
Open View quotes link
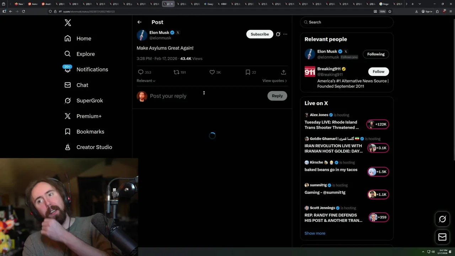click(x=274, y=81)
